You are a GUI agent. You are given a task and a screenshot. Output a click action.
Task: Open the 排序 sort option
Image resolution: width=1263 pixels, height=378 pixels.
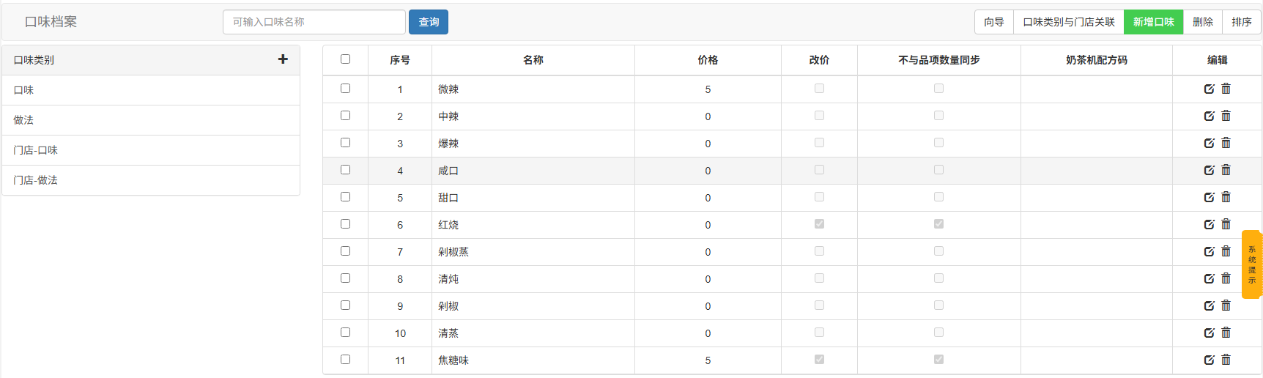coord(1241,22)
